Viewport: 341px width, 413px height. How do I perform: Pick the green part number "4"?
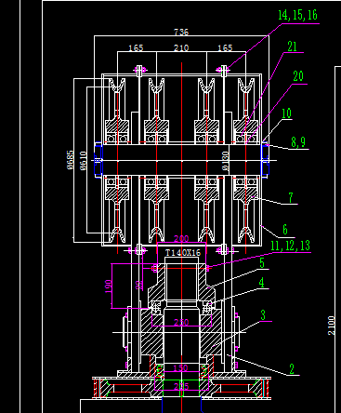262,283
